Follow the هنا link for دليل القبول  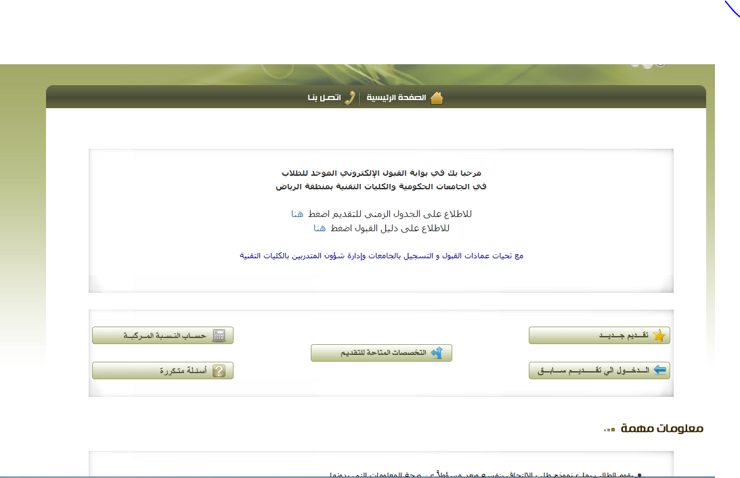point(320,228)
